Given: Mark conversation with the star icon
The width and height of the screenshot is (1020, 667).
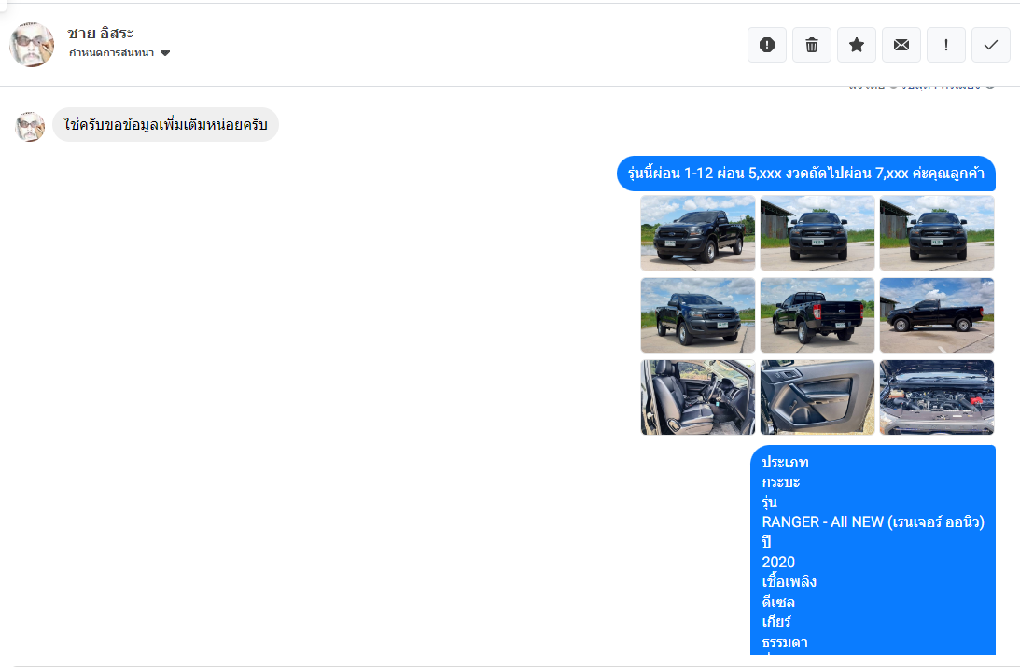Looking at the screenshot, I should tap(857, 45).
